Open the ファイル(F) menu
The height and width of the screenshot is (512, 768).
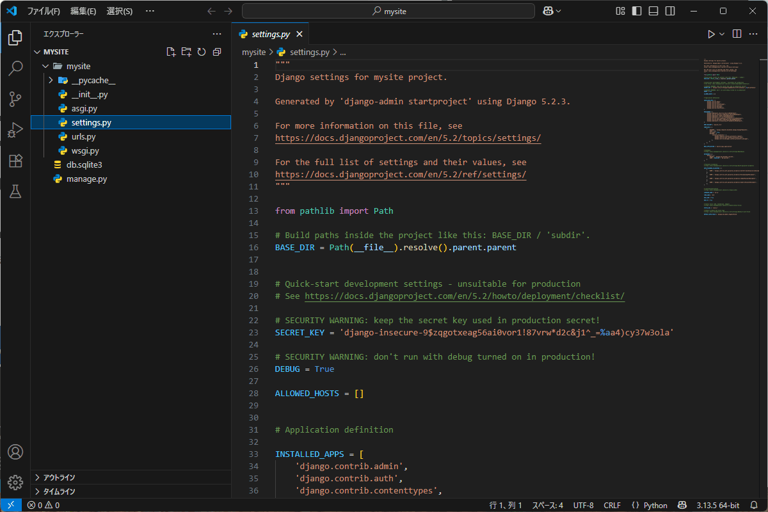(x=44, y=11)
